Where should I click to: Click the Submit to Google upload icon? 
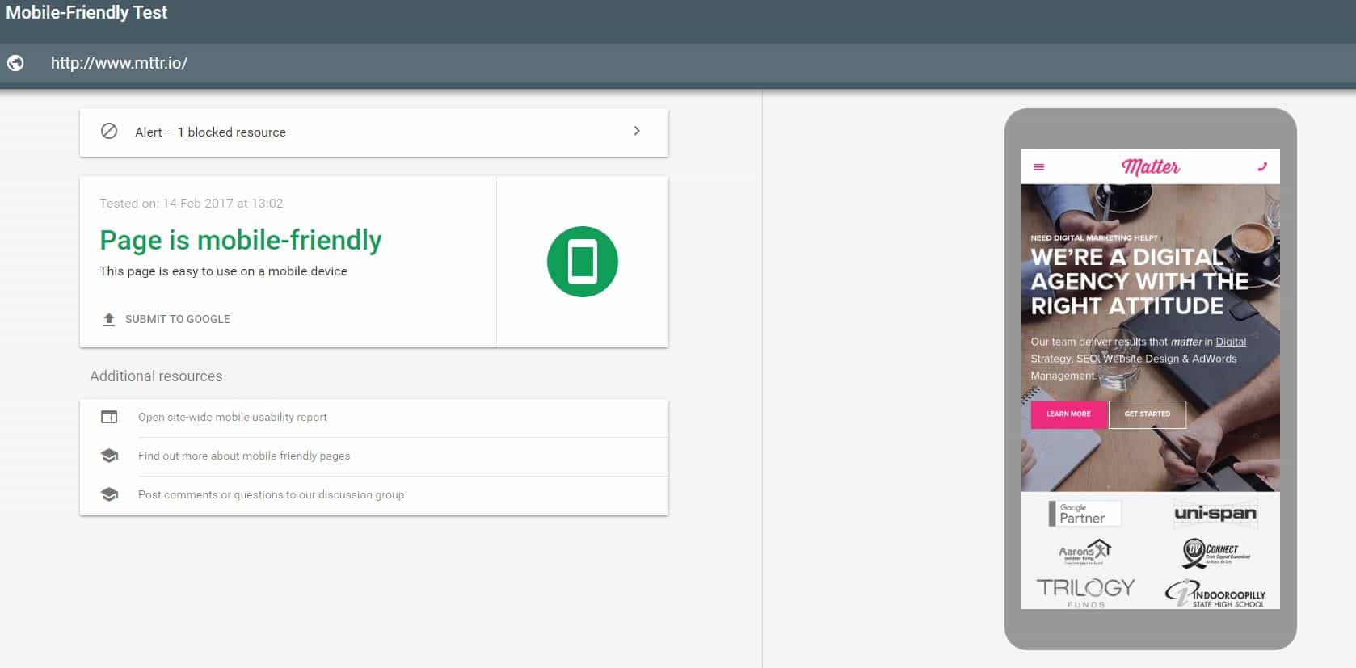tap(109, 319)
